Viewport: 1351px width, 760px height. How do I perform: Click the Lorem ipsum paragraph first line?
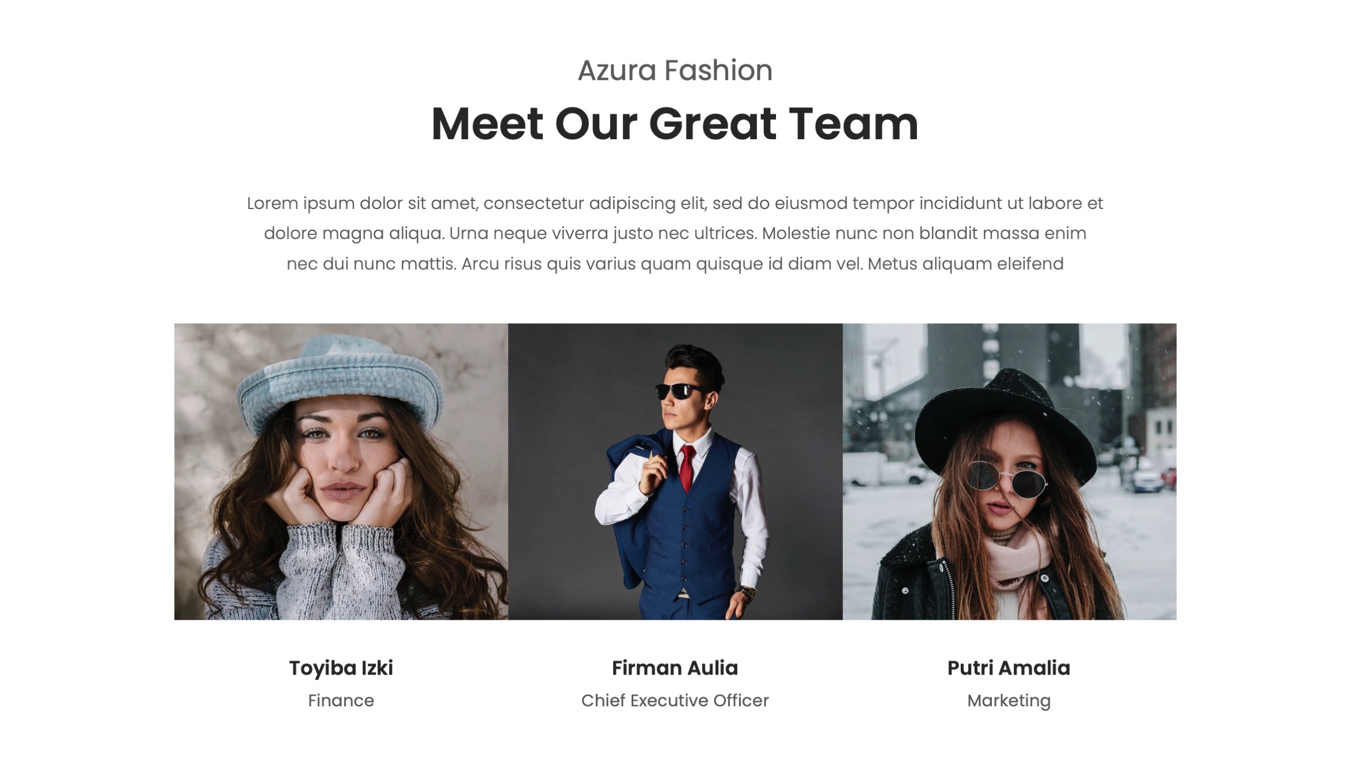point(675,203)
